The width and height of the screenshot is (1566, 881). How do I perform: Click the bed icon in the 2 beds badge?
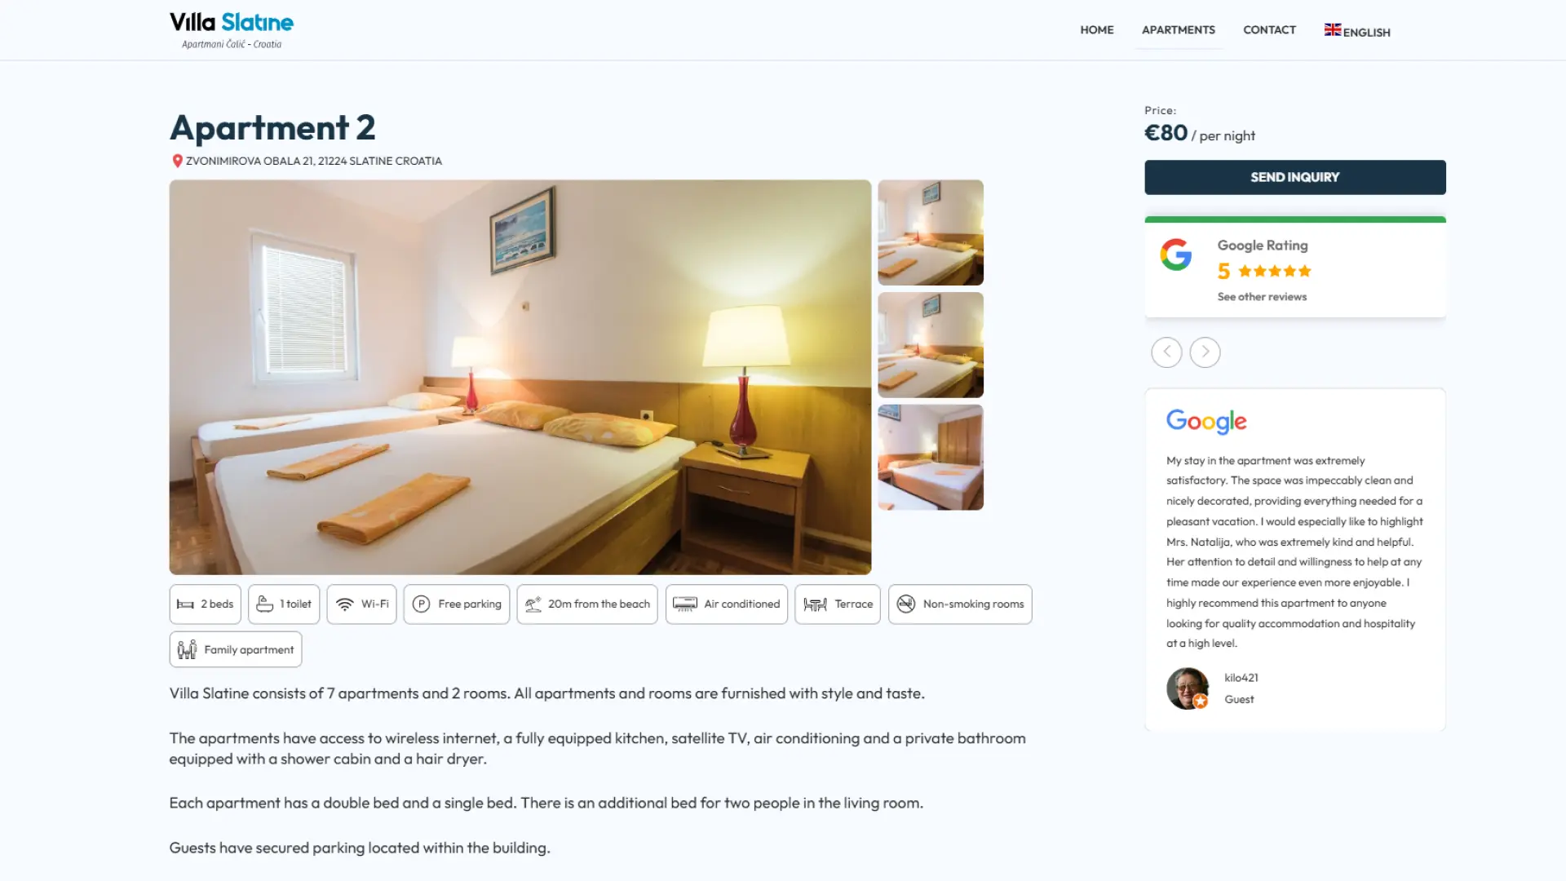point(185,604)
